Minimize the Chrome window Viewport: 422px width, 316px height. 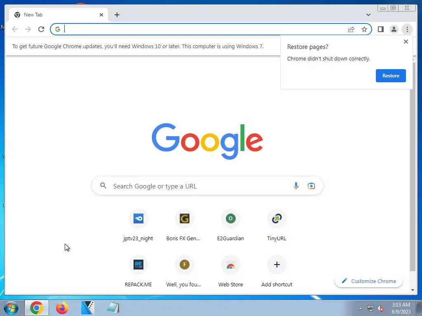[383, 8]
